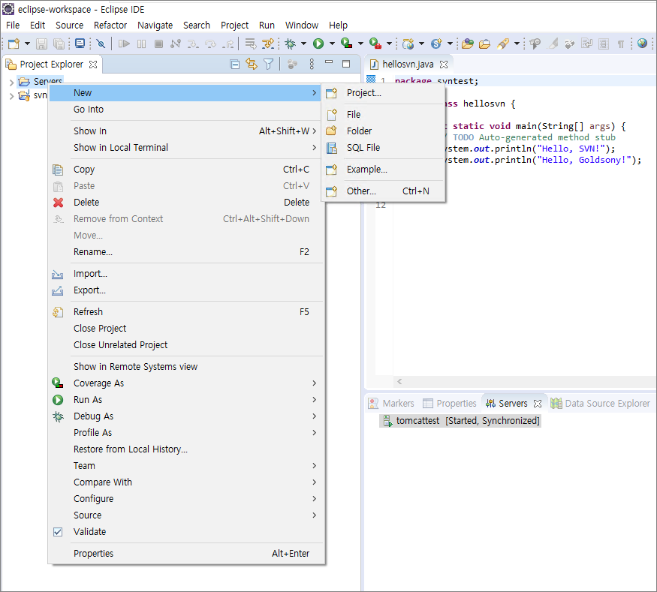Toggle Block Selection Mode icon
This screenshot has width=657, height=592.
604,44
